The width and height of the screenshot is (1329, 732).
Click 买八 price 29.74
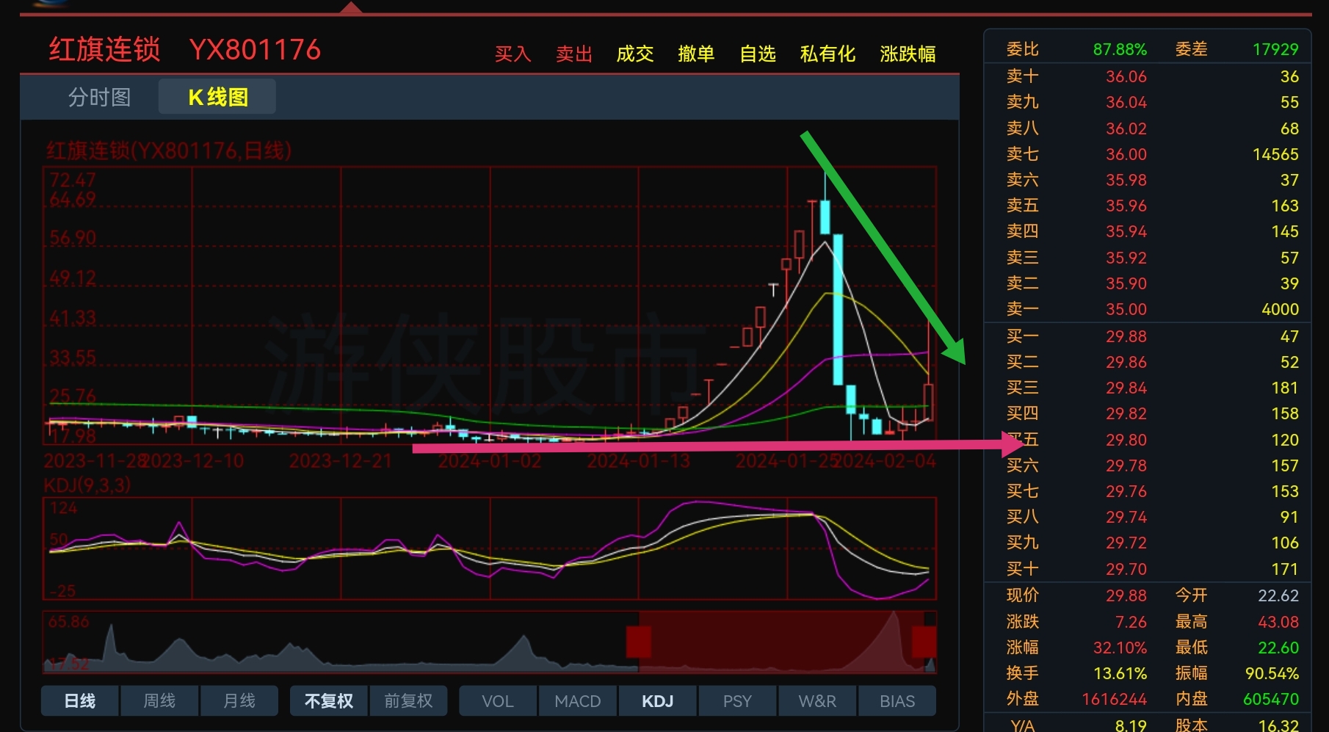[x=1126, y=517]
